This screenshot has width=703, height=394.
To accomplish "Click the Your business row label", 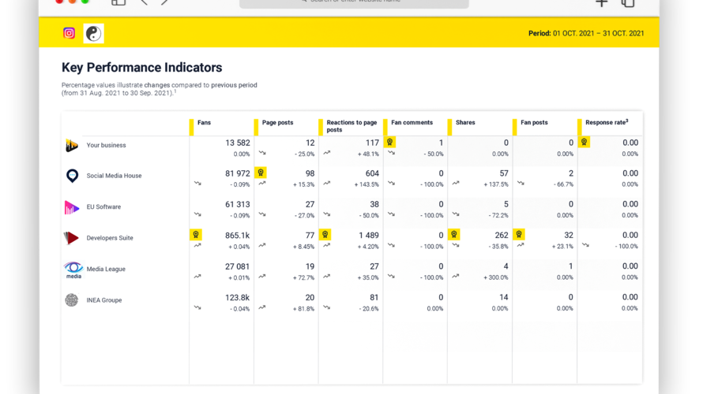I will click(x=107, y=145).
